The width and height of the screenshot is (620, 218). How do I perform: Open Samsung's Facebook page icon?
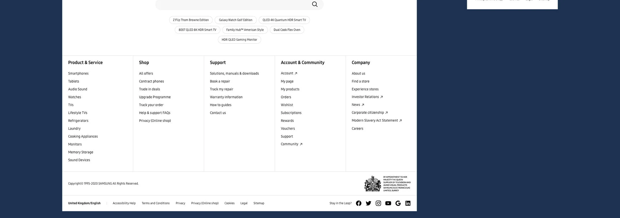tap(359, 203)
